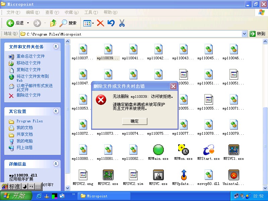
Task: Click the red X Delete toolbar icon
Action: (x=100, y=23)
